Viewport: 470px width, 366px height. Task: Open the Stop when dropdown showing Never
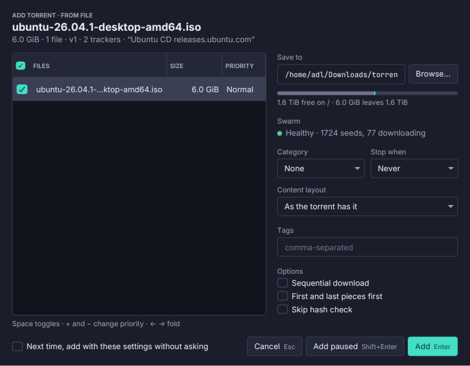(x=414, y=168)
